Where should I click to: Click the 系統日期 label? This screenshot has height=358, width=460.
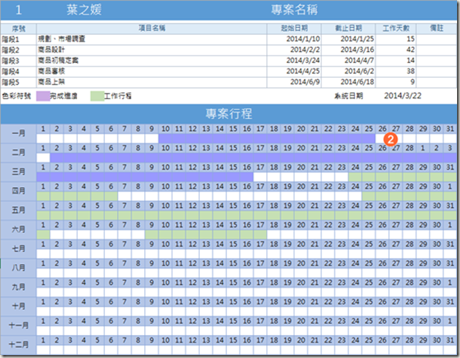pos(348,96)
